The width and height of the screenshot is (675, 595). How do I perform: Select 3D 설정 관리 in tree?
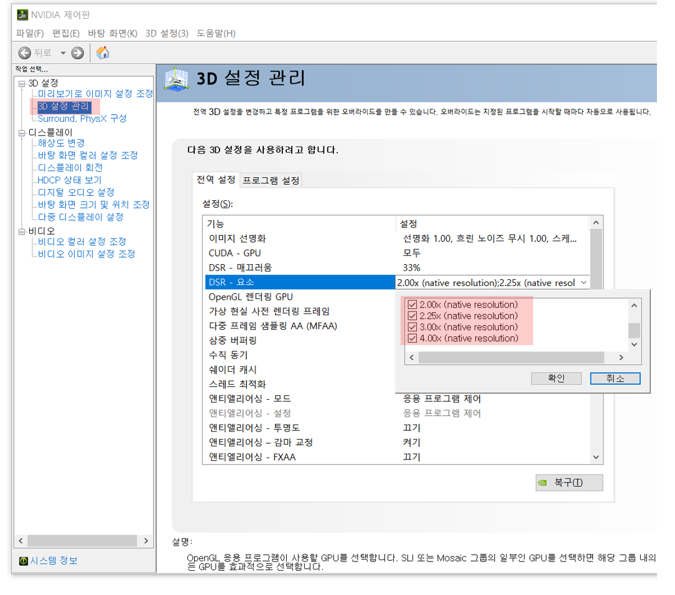point(63,106)
